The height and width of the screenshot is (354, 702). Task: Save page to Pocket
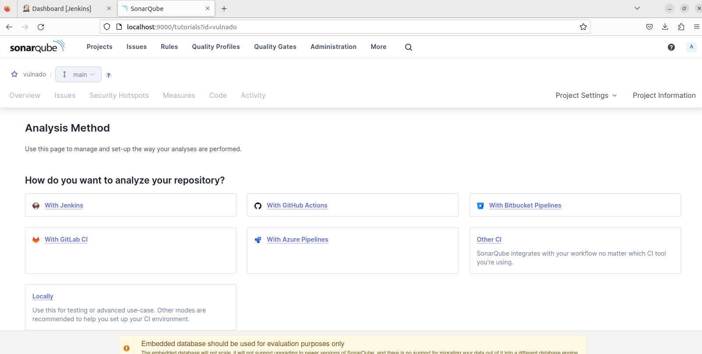(x=649, y=27)
